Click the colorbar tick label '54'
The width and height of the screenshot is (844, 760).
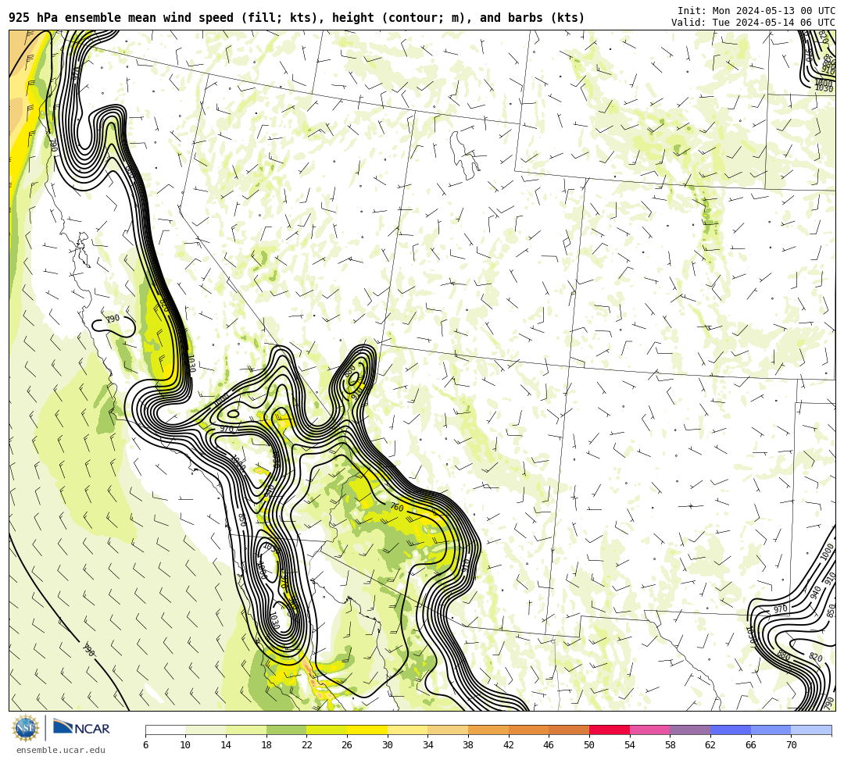click(x=630, y=745)
